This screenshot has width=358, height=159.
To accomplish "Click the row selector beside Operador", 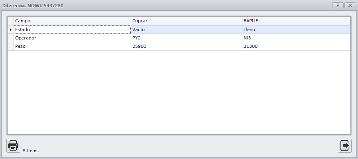I will point(11,38).
